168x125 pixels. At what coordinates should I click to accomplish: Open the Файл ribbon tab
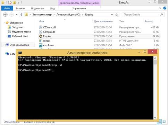[7, 8]
